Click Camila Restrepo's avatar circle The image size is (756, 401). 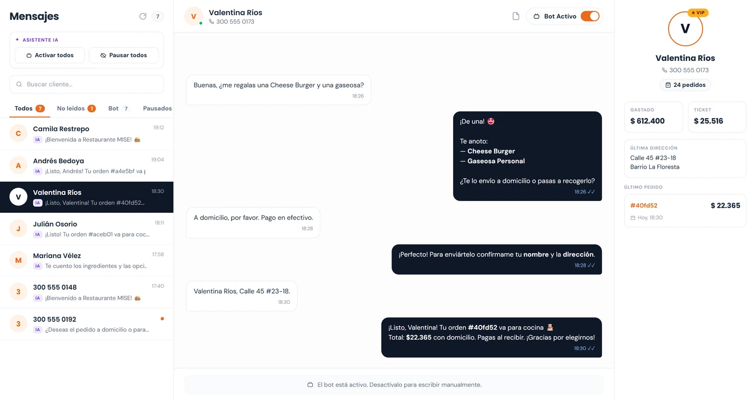(x=18, y=134)
